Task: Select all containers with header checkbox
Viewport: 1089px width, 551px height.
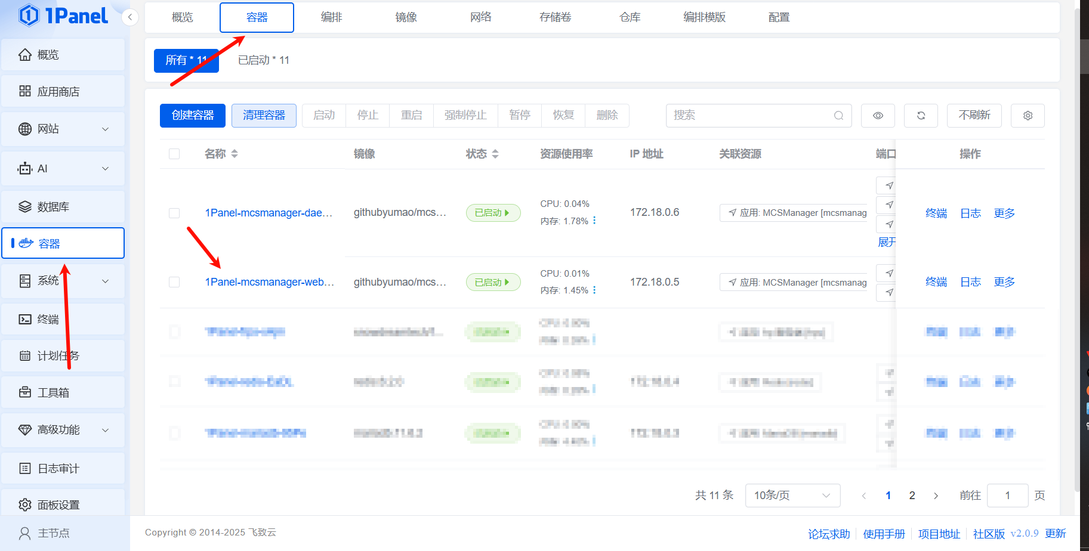Action: coord(174,154)
